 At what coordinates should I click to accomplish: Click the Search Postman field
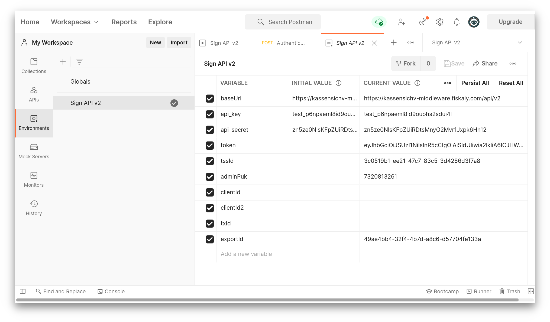coord(283,22)
